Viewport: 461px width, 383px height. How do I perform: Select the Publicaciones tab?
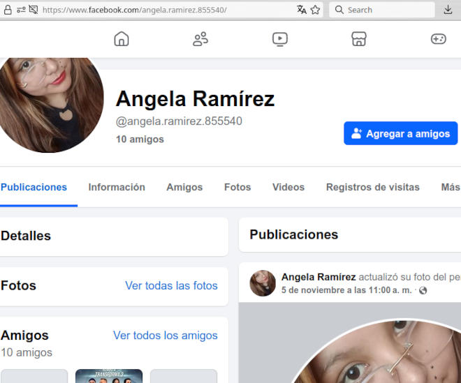(34, 187)
